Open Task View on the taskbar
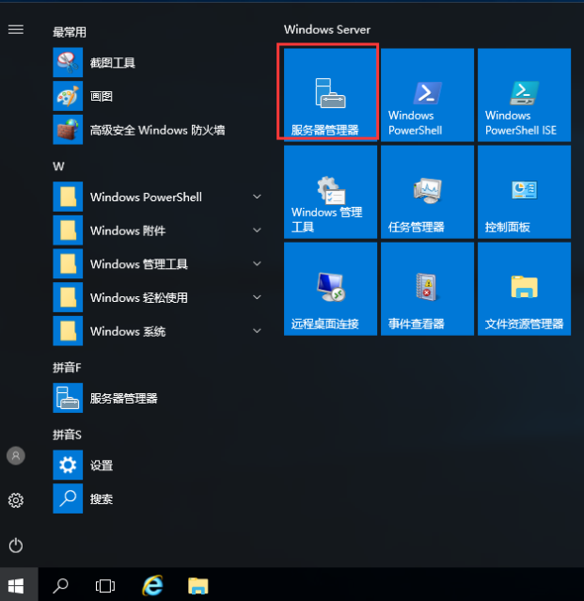The image size is (584, 601). [105, 586]
